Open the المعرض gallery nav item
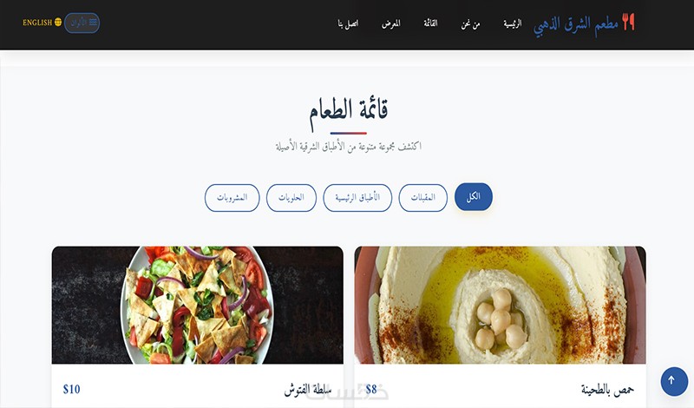 (x=391, y=23)
